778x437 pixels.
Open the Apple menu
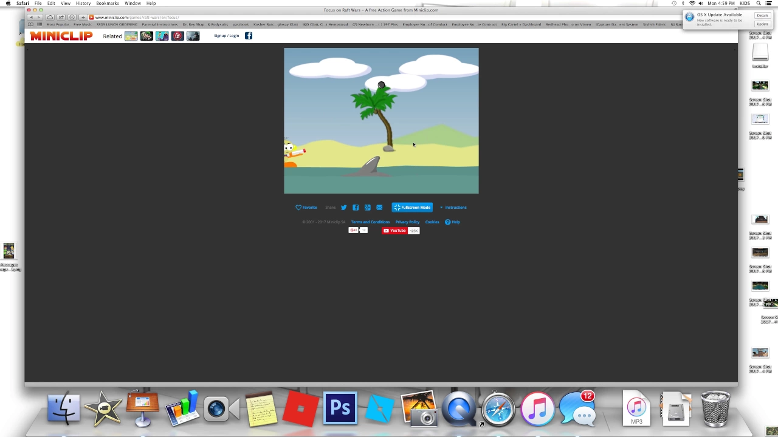point(8,3)
